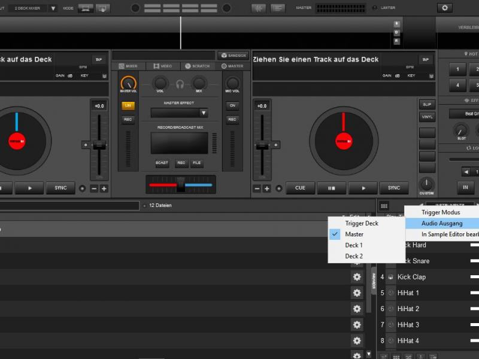Toggle VINYL mode on right deck
The image size is (479, 359).
[426, 117]
